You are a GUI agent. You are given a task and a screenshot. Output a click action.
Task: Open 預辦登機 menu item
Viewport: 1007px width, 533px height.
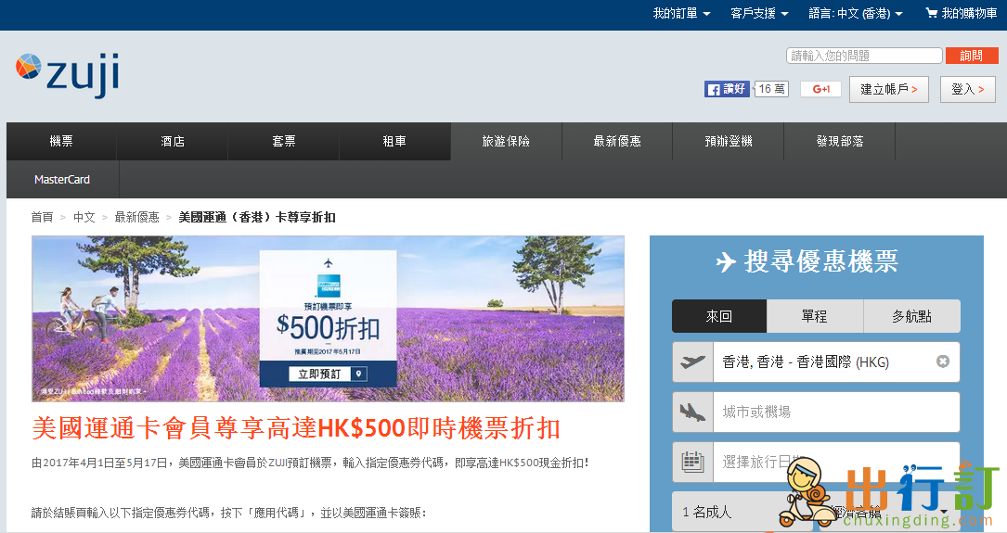(729, 141)
